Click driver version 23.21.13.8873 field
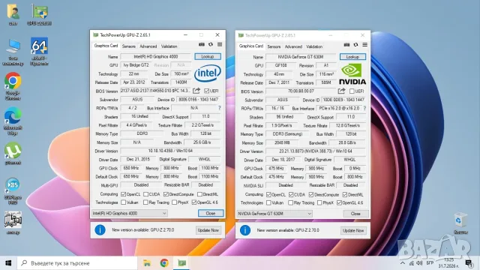Viewport: 480px width, 270px height. 315,151
